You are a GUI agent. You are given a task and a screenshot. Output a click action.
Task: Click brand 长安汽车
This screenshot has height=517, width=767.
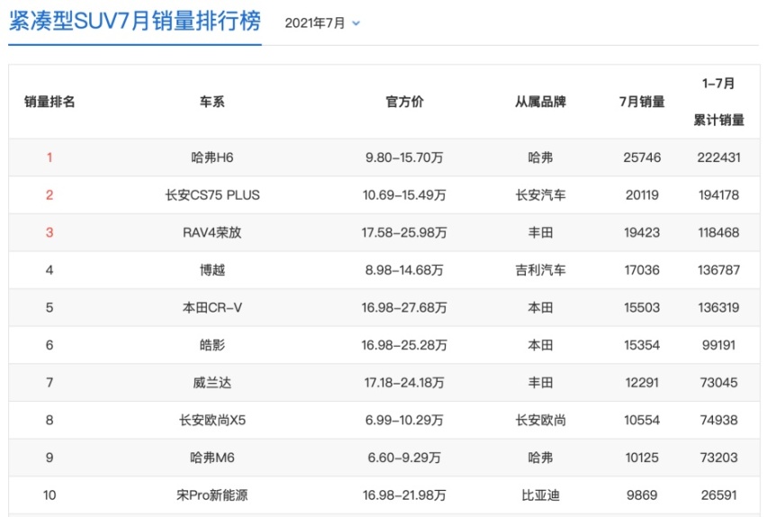tap(540, 195)
